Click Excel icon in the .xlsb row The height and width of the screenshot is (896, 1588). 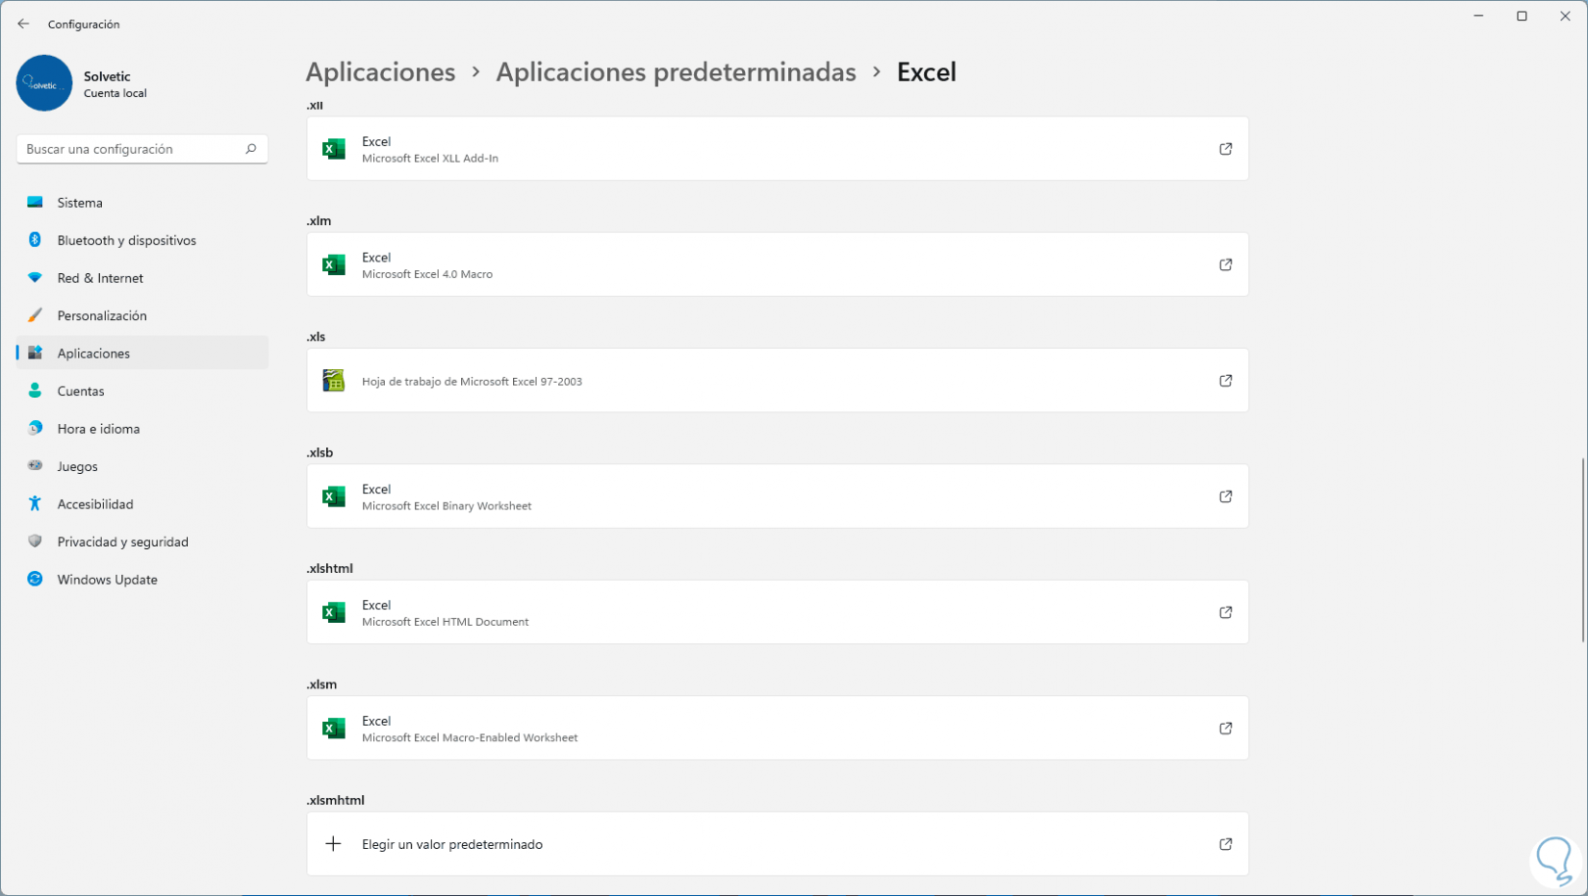[x=334, y=497]
